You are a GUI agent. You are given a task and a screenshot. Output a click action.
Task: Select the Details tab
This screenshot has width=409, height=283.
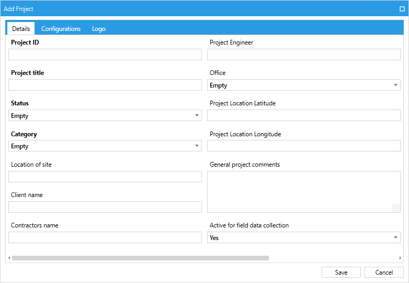coord(21,28)
